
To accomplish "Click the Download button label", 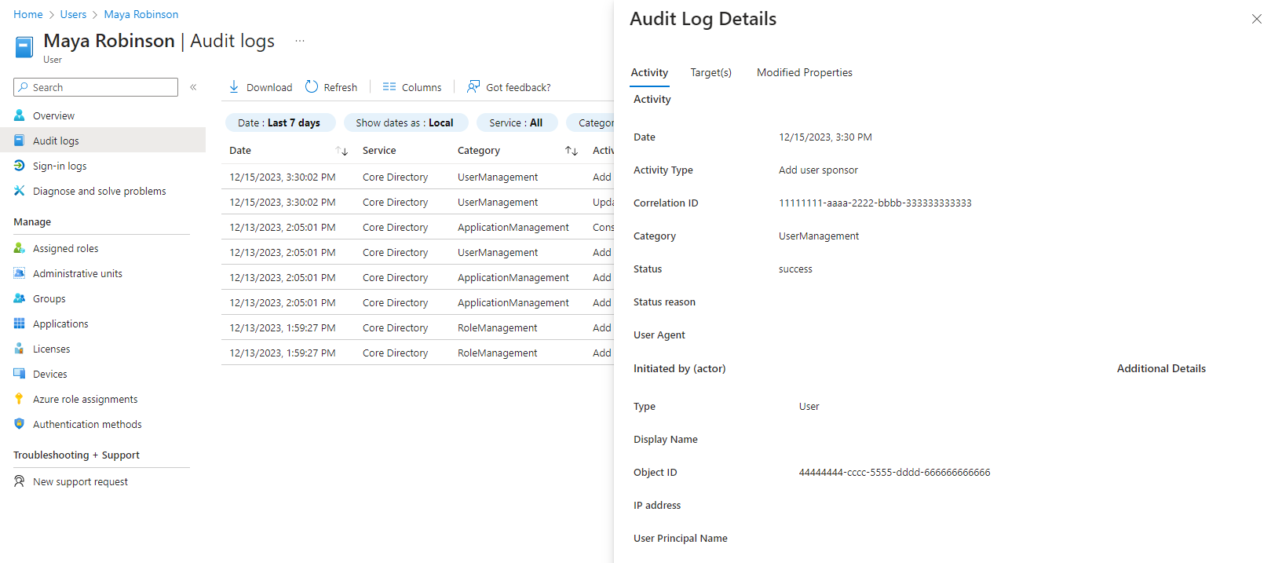I will (269, 87).
